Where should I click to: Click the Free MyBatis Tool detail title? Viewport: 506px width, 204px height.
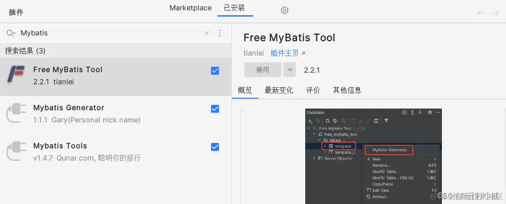coord(289,38)
